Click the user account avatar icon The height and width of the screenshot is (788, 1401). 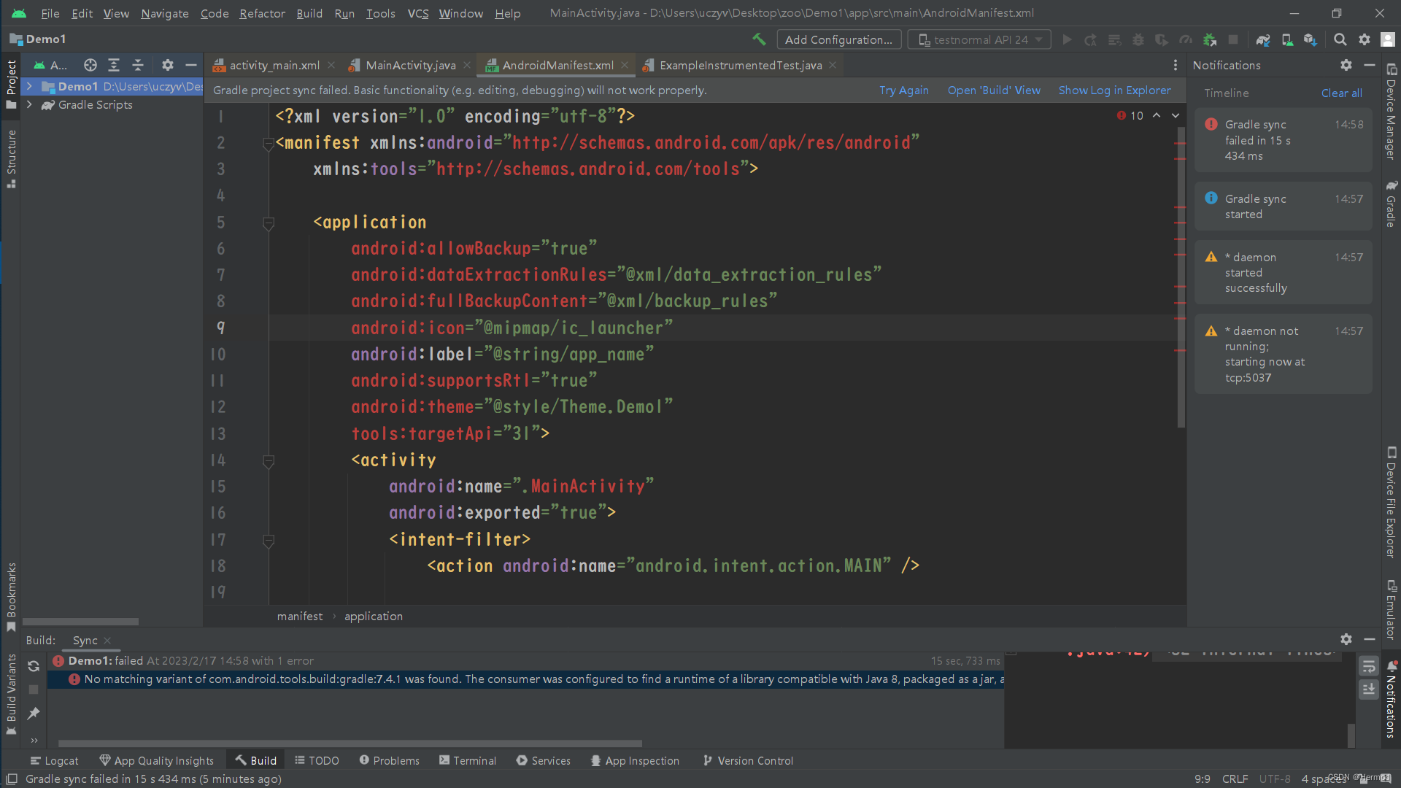coord(1388,39)
